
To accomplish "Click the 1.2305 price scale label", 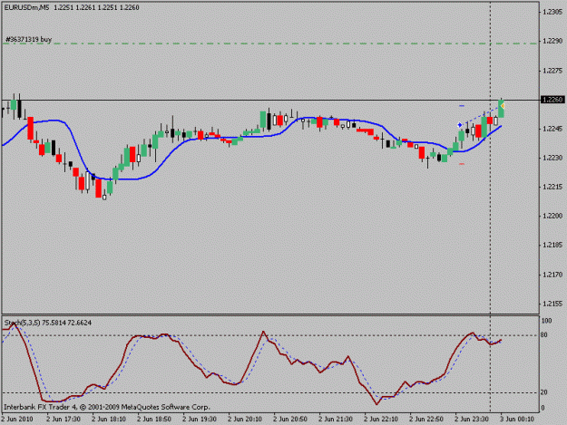I will click(552, 12).
